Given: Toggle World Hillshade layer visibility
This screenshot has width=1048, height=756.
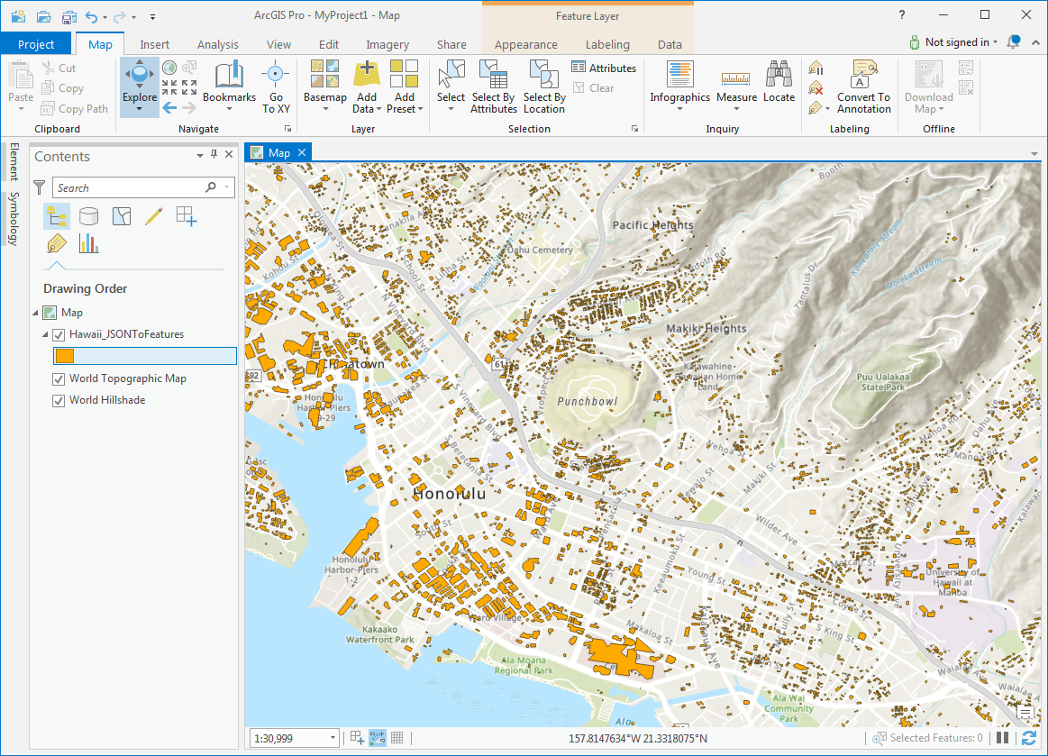Looking at the screenshot, I should pyautogui.click(x=59, y=400).
